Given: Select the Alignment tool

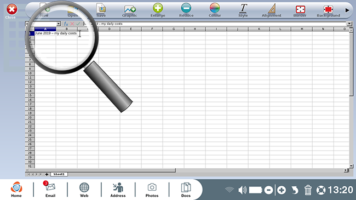Looking at the screenshot, I should tap(271, 10).
